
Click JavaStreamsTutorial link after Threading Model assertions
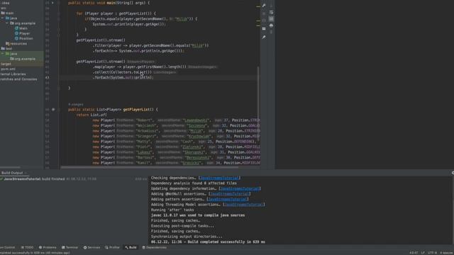point(244,205)
